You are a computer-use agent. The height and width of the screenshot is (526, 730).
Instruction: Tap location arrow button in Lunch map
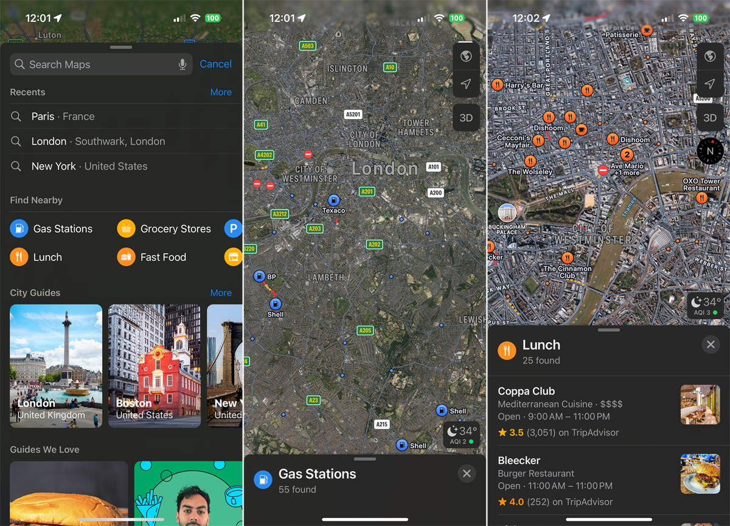[x=710, y=84]
